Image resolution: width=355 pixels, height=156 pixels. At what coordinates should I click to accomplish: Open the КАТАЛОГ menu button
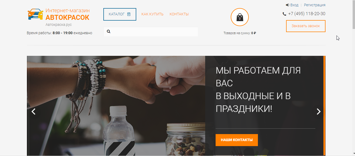click(120, 14)
